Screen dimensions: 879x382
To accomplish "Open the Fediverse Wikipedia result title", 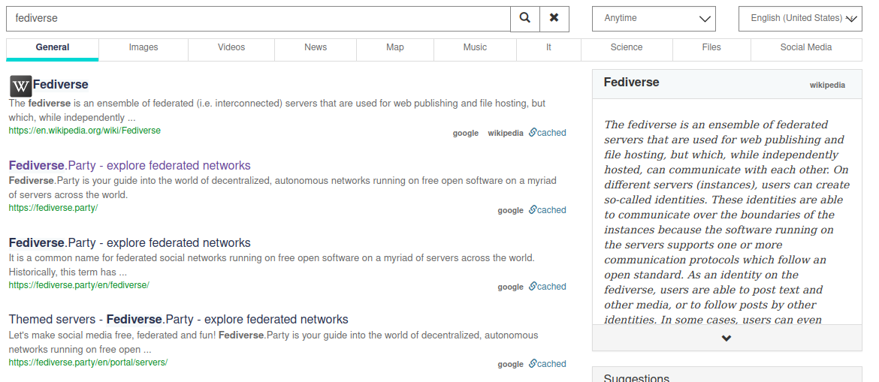I will coord(61,85).
